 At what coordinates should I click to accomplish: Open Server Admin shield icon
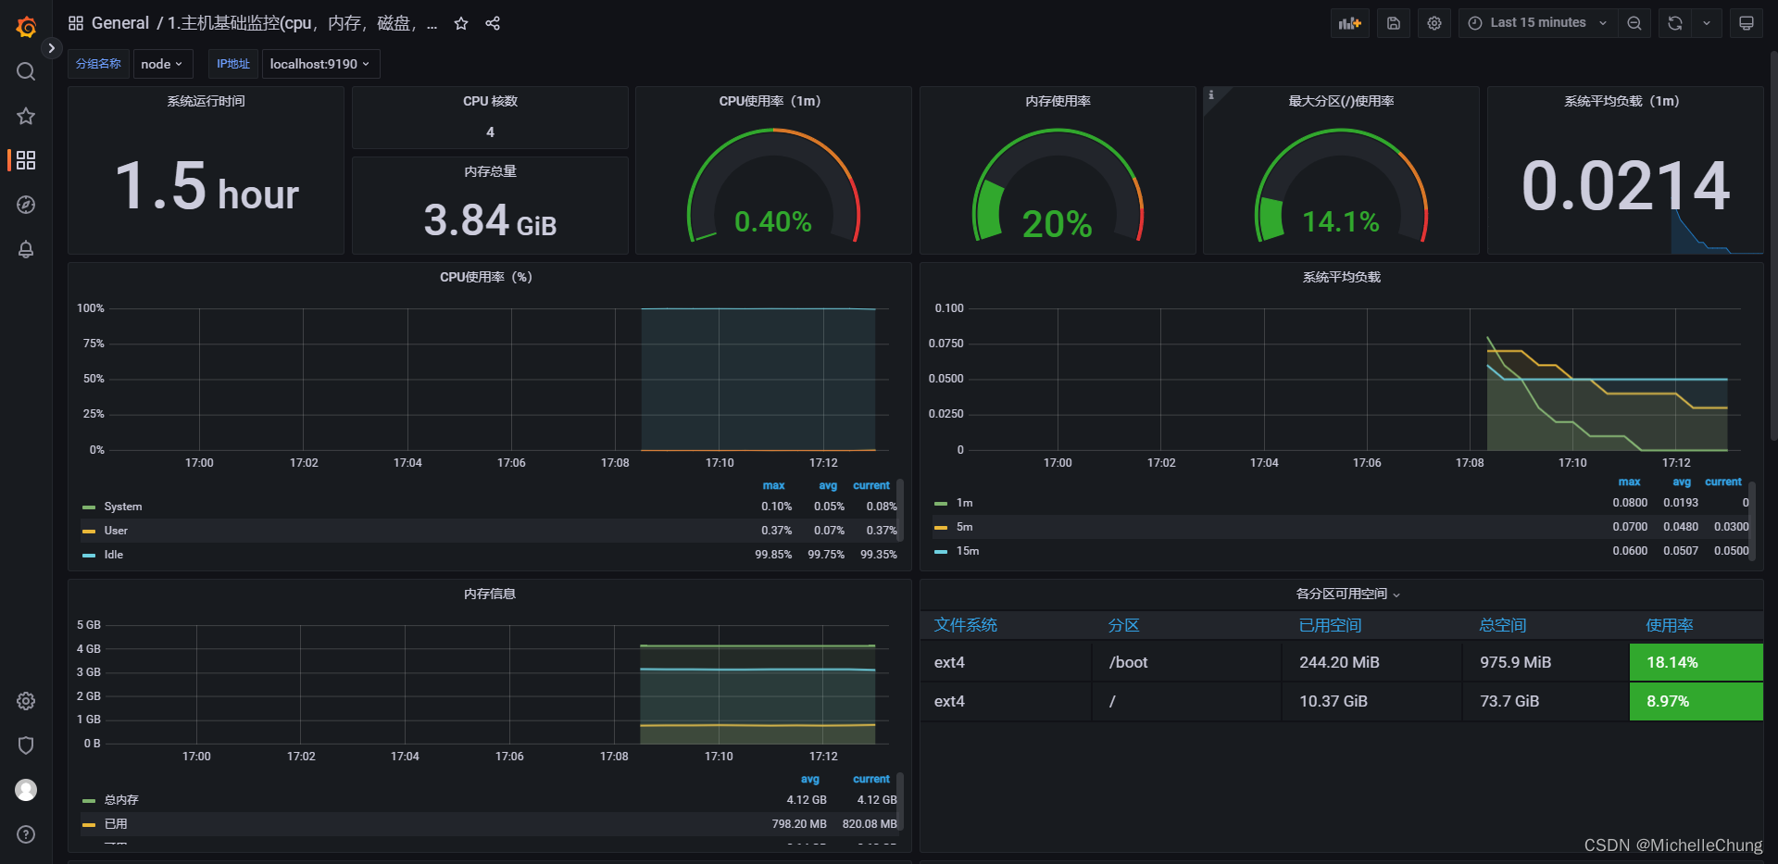26,745
